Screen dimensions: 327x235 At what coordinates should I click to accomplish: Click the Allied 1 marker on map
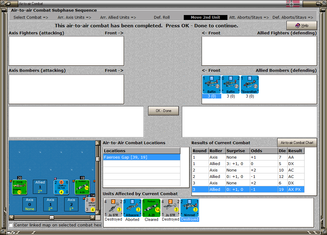[40, 187]
